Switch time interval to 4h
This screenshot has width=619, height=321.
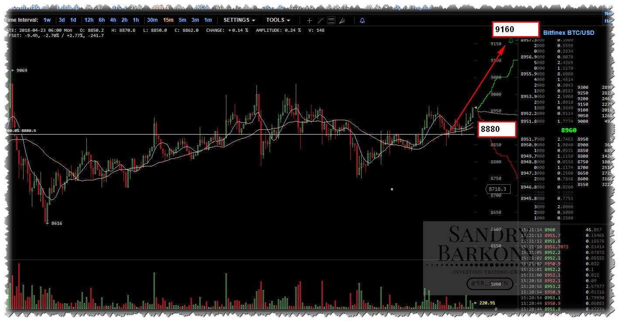coord(113,20)
